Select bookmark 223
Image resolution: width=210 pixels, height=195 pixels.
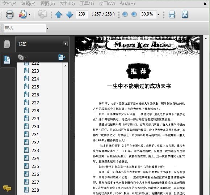[x=35, y=71]
